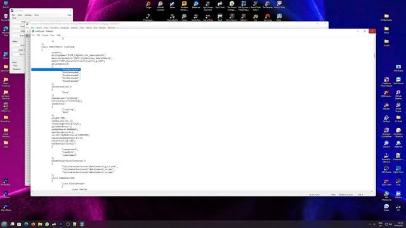406x228 pixels.
Task: Click the highlighted attachments line in Notepad
Action: point(56,70)
